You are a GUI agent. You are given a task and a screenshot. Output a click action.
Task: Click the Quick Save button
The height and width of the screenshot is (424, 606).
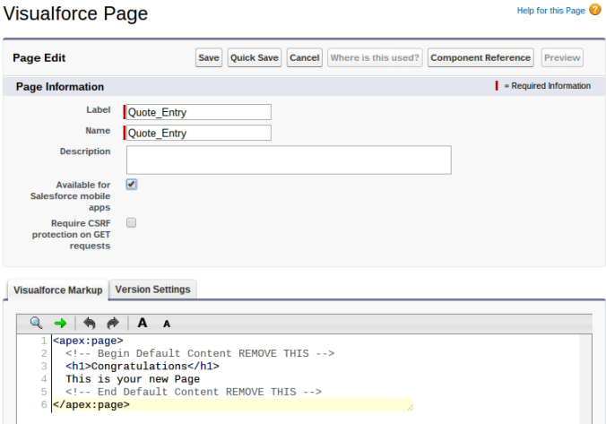click(255, 57)
